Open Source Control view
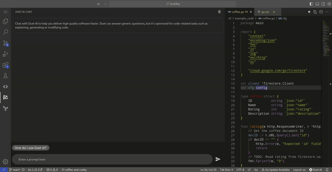This screenshot has width=332, height=172. pyautogui.click(x=5, y=43)
